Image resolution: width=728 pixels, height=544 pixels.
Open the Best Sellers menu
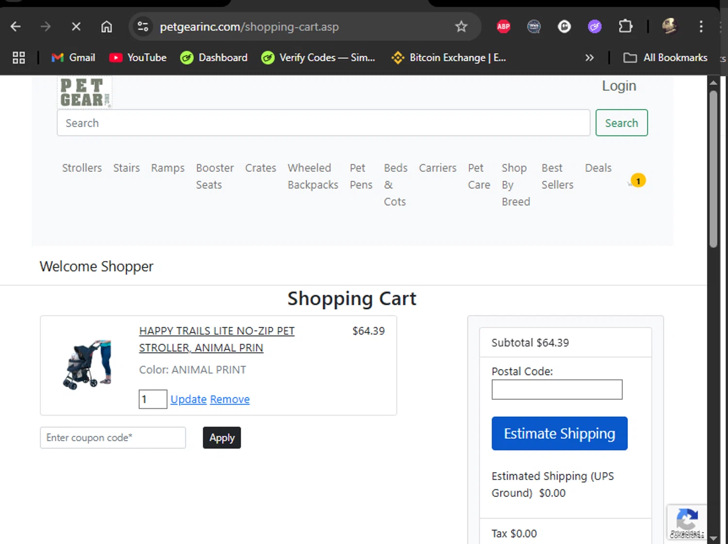point(557,176)
